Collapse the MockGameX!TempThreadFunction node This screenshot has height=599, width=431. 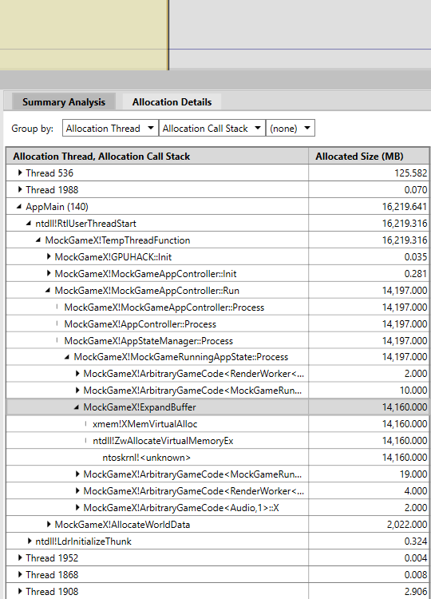(38, 240)
